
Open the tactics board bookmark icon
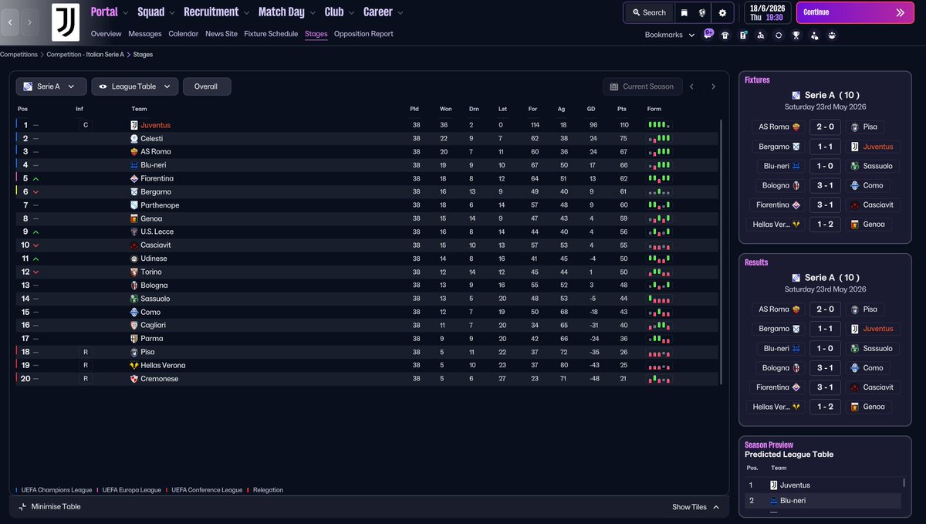point(743,35)
